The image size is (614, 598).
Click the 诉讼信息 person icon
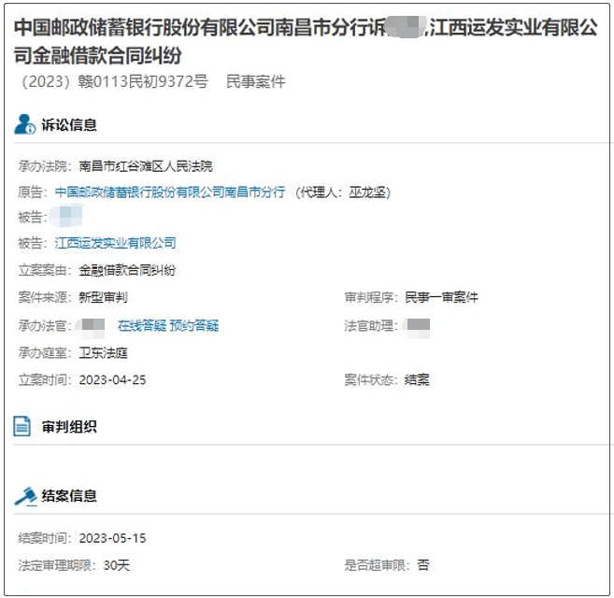[24, 124]
